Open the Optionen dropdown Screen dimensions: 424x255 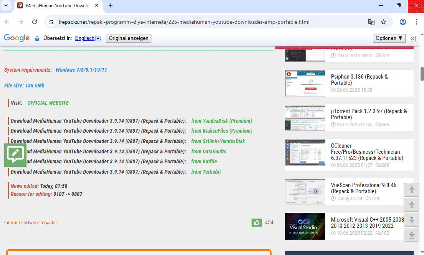pyautogui.click(x=389, y=38)
